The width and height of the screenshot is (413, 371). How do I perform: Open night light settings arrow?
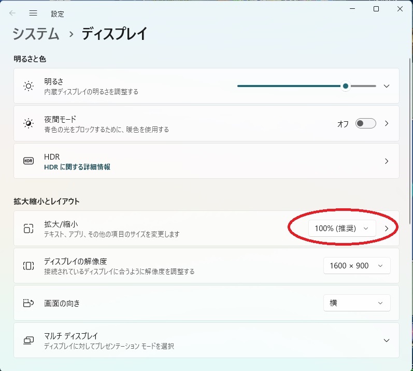387,123
